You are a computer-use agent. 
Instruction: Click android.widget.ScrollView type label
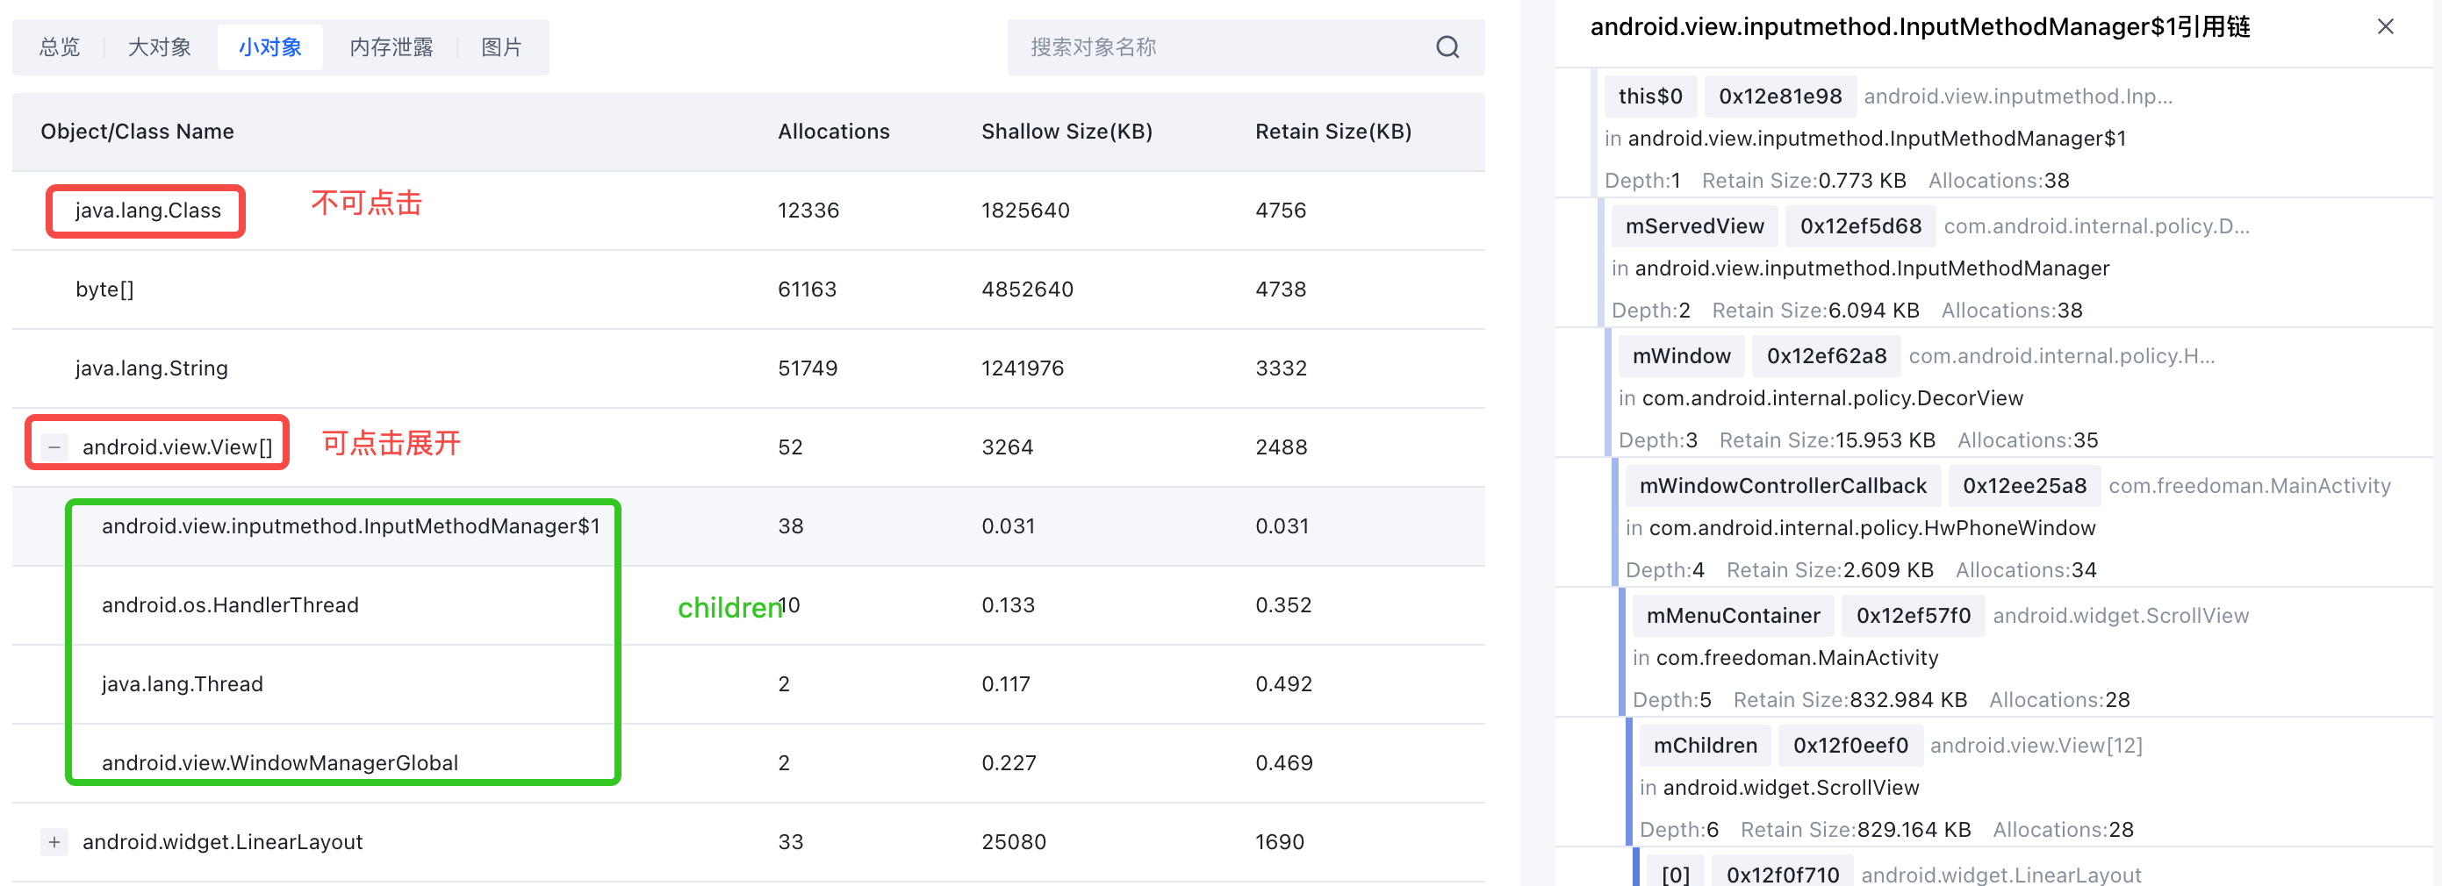[2120, 616]
